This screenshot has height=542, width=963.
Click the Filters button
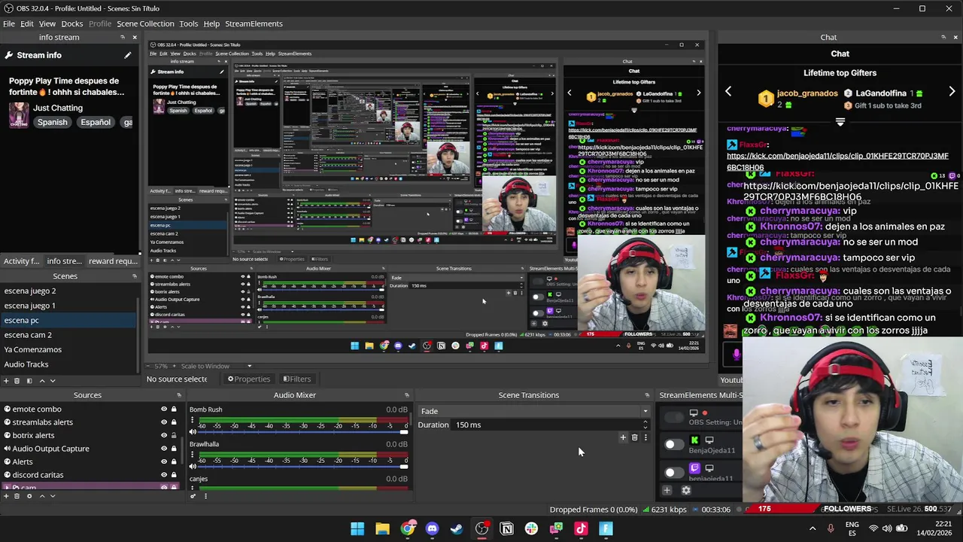point(296,379)
